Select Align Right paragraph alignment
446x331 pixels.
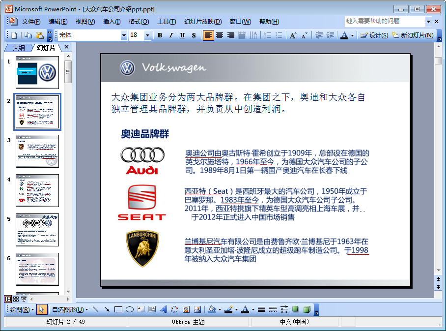tap(231, 35)
